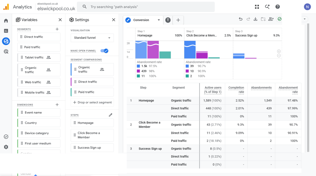Select Paid traffic segment in Variables

point(39,47)
